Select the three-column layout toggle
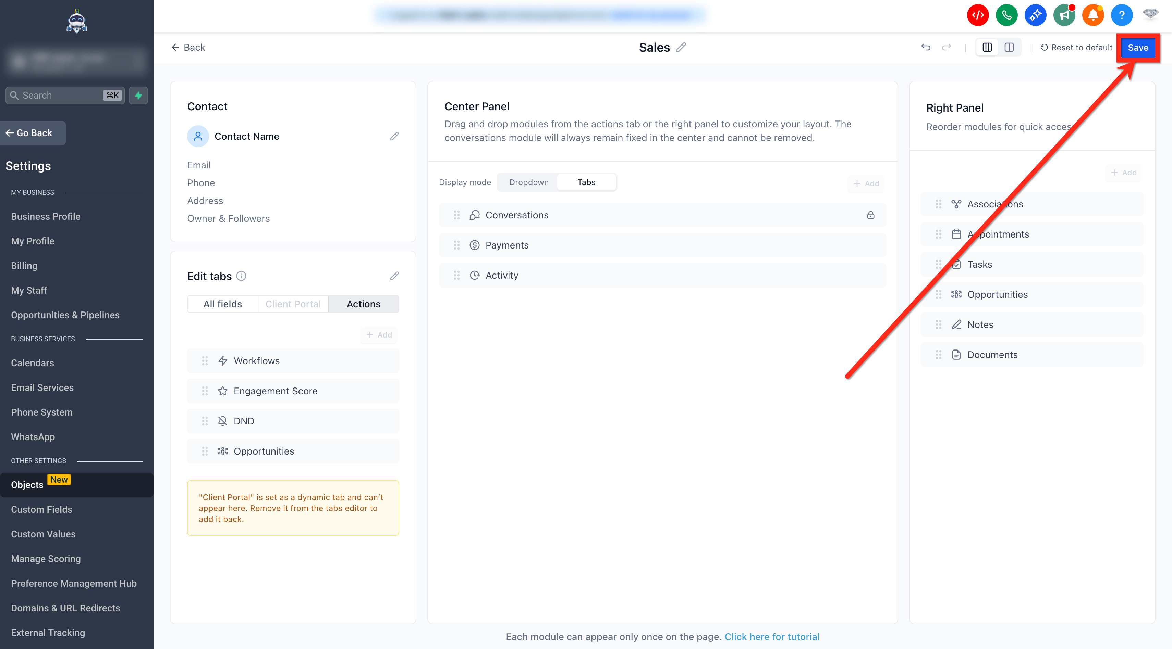The height and width of the screenshot is (649, 1172). pyautogui.click(x=987, y=47)
